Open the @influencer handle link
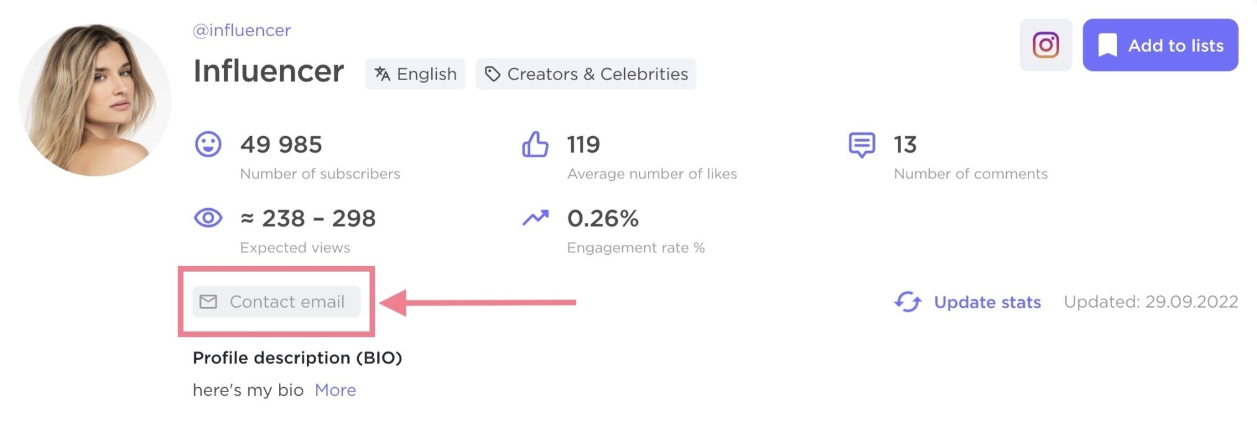Screen dimensions: 1257x422 pos(241,30)
